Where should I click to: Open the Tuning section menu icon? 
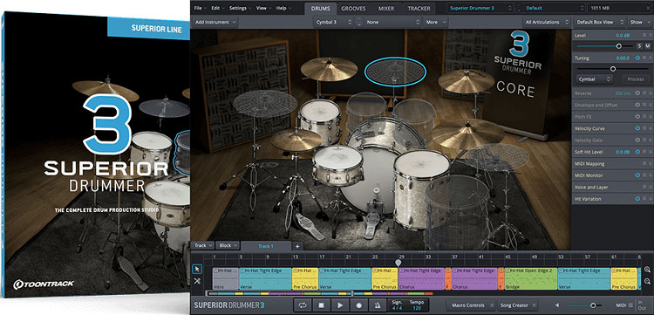pos(644,58)
